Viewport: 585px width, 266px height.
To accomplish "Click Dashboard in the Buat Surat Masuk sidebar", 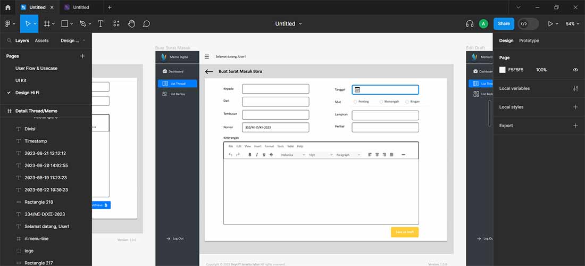I will 173,71.
